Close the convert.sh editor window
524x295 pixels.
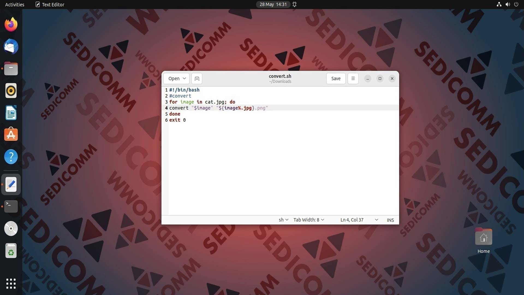tap(392, 79)
